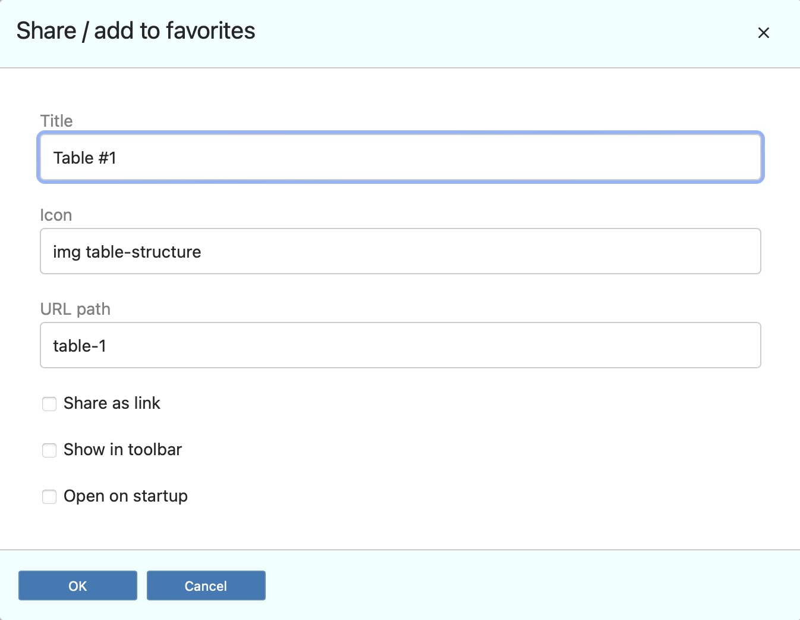Screen dimensions: 800x620
Task: Click the URL path field
Action: coord(401,345)
